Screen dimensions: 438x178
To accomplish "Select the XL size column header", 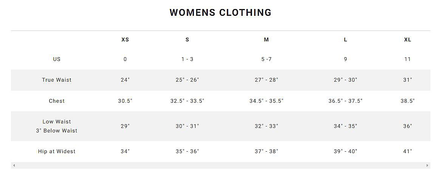I will point(407,40).
